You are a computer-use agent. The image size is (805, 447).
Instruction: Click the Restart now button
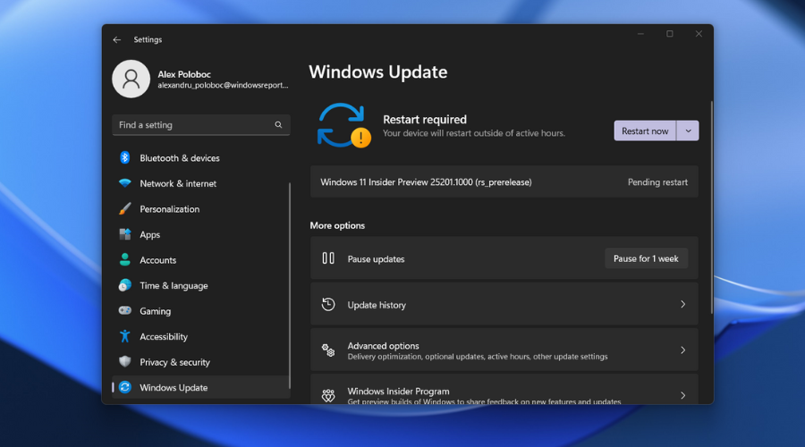(645, 131)
